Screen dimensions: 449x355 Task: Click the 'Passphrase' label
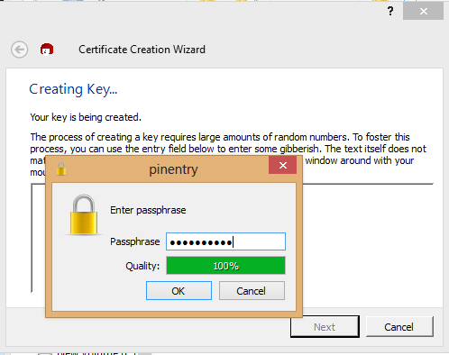pos(134,241)
